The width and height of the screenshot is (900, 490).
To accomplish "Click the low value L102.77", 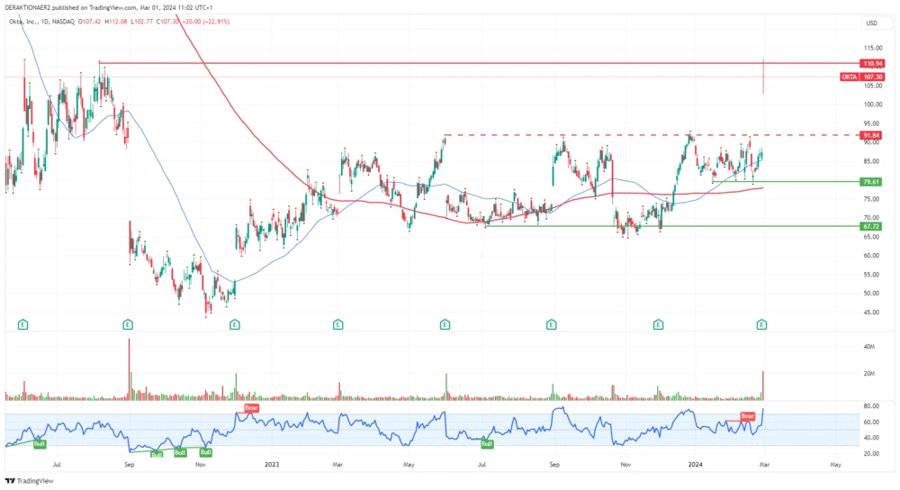I will coord(142,22).
